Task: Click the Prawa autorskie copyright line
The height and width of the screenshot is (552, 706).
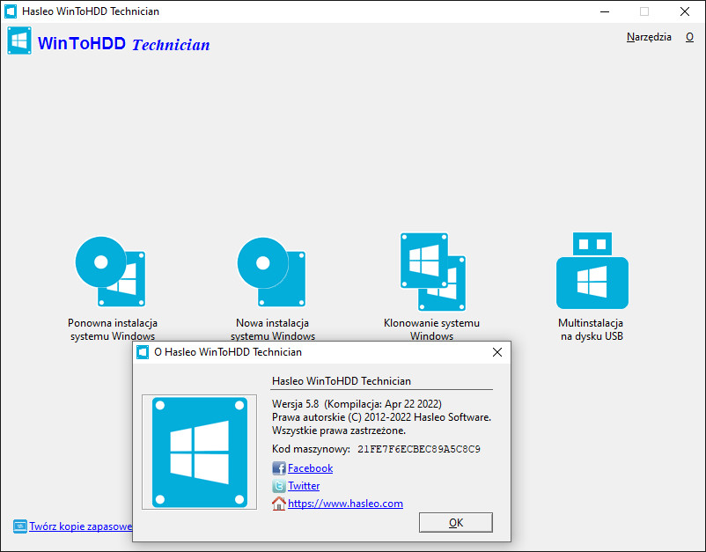Action: 381,417
